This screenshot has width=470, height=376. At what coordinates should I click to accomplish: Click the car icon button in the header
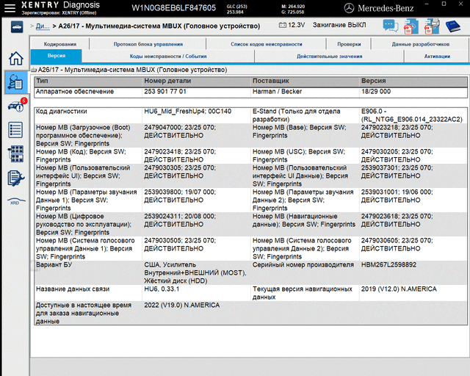tap(15, 26)
